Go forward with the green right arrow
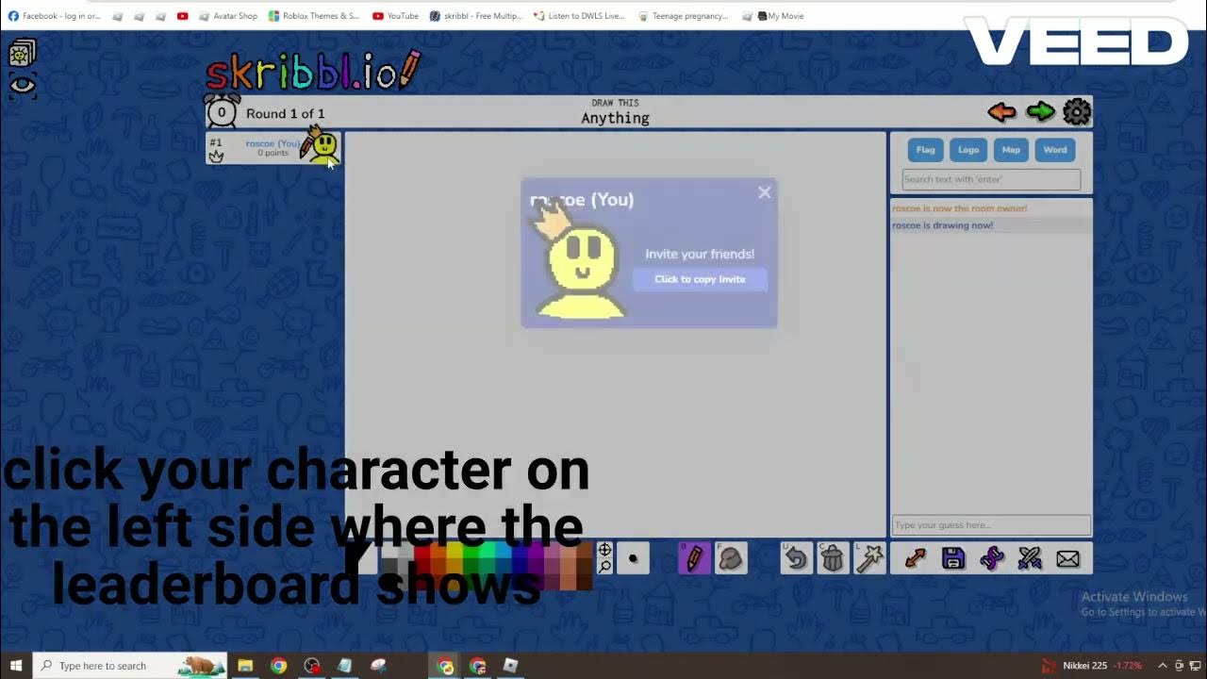This screenshot has width=1207, height=679. pyautogui.click(x=1040, y=112)
